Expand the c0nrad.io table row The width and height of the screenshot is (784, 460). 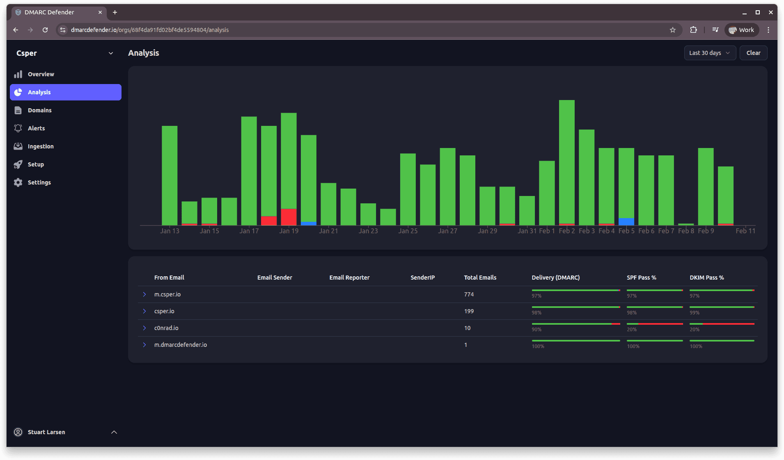click(x=144, y=328)
